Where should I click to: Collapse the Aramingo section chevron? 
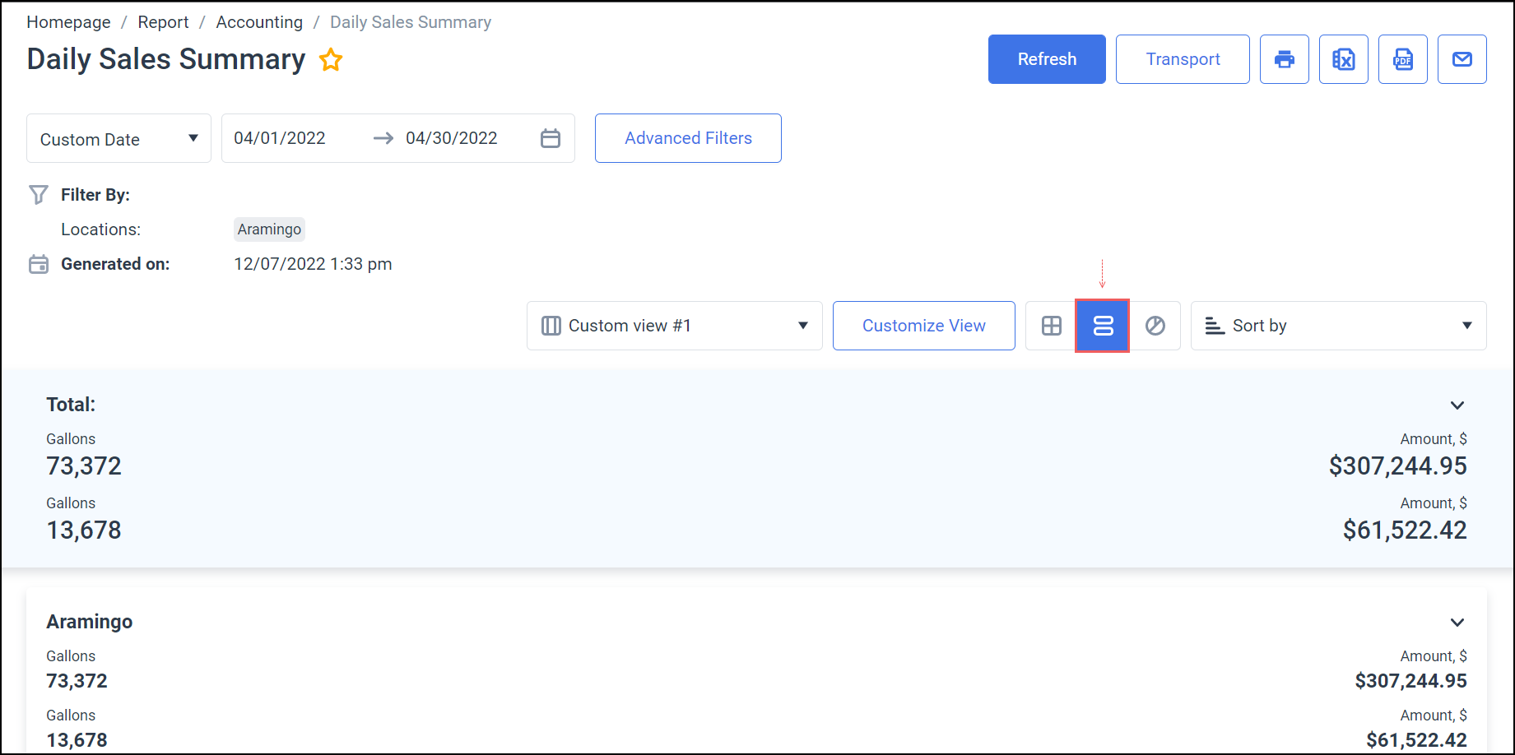click(1457, 623)
